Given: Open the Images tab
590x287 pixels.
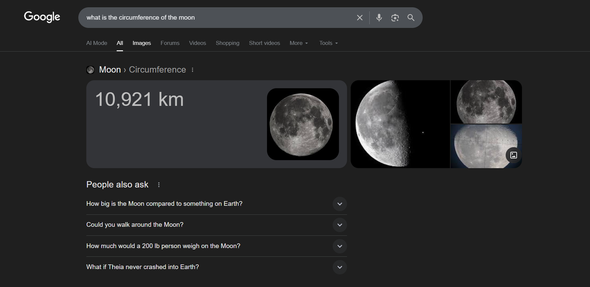Looking at the screenshot, I should [142, 43].
